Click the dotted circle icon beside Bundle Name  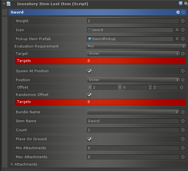tap(183, 112)
